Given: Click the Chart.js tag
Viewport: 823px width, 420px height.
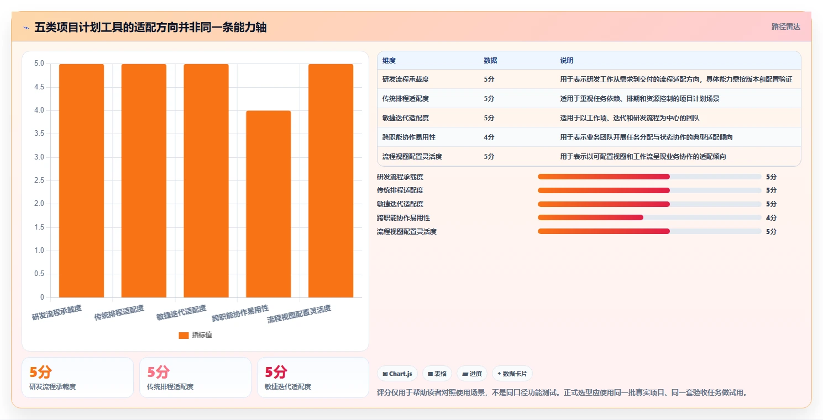Looking at the screenshot, I should tap(397, 374).
